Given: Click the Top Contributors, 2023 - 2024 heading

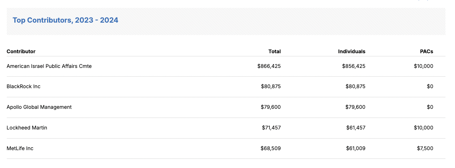Looking at the screenshot, I should [x=65, y=20].
